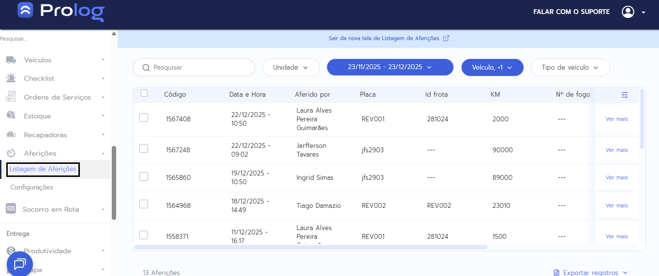Click the Estoque boxes icon
The image size is (659, 276).
[11, 116]
